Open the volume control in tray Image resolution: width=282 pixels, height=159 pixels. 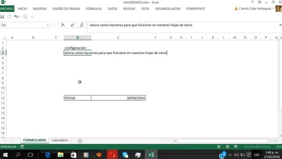pyautogui.click(x=236, y=155)
